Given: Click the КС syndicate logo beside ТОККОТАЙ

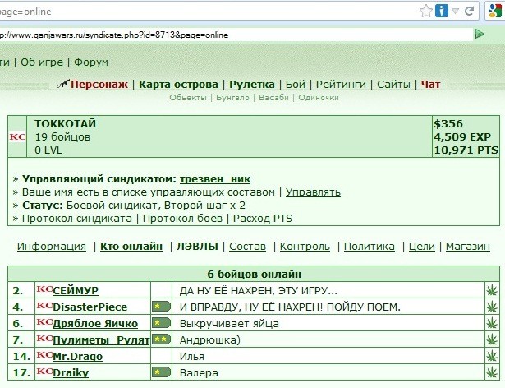Looking at the screenshot, I should point(17,137).
